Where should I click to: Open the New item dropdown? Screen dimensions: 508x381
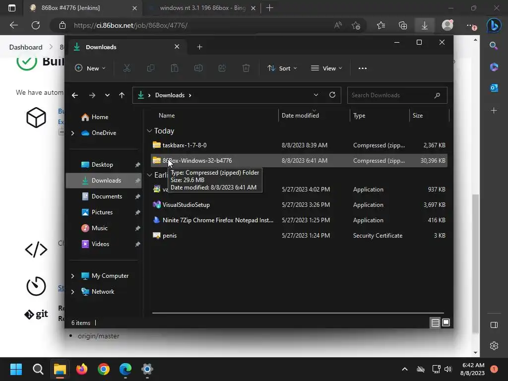[x=90, y=68]
